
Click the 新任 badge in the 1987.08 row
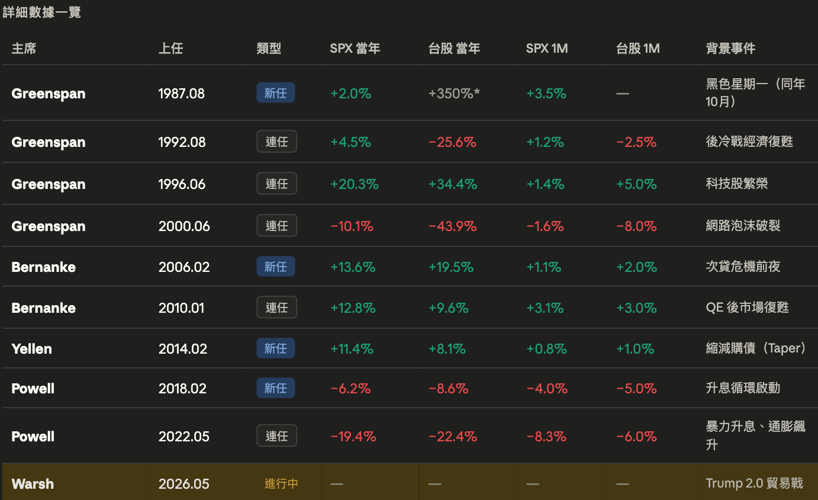(x=276, y=93)
